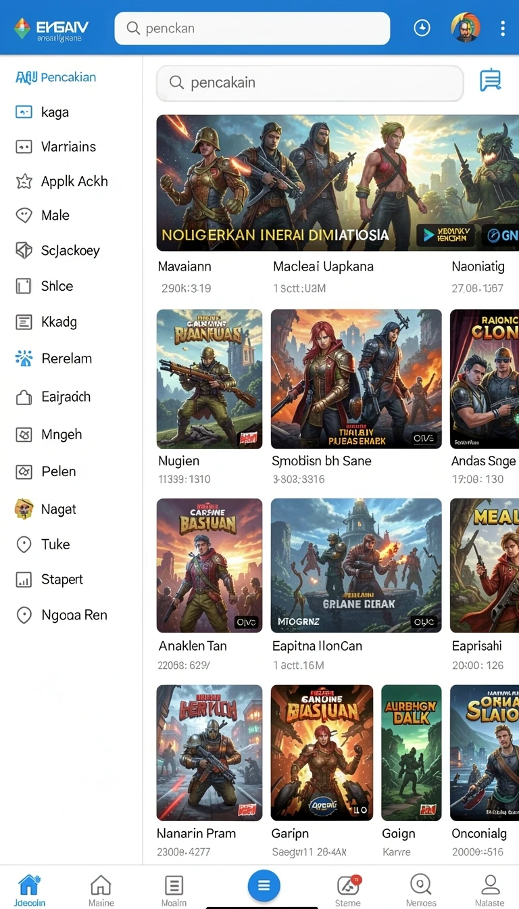The height and width of the screenshot is (909, 519).
Task: Click the kaga sidebar icon
Action: click(x=24, y=112)
